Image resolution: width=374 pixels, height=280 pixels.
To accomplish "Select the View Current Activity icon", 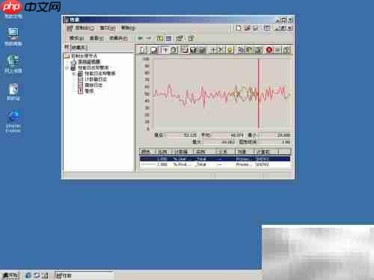I will pos(165,50).
